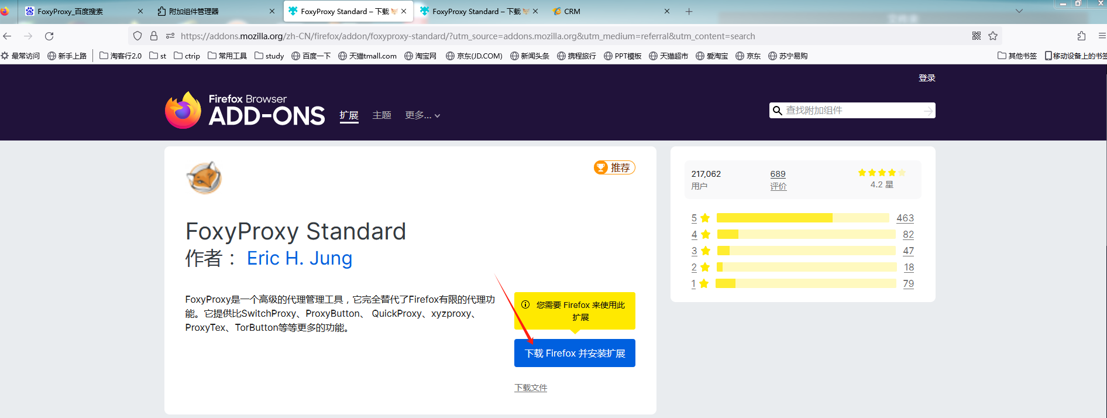Screen dimensions: 1107x418
Task: Open the 其他书签 folder
Action: point(1017,56)
